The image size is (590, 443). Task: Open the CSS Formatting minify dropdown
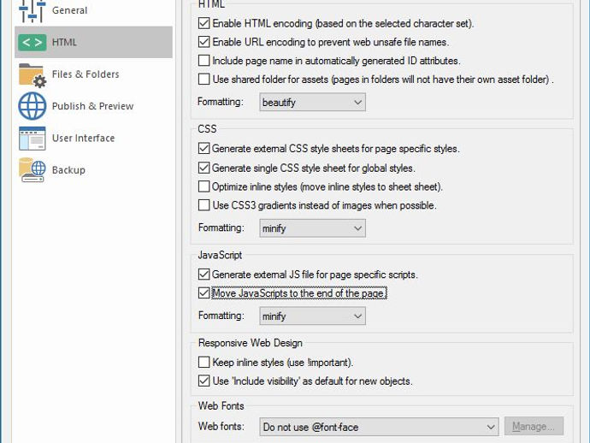pos(312,228)
